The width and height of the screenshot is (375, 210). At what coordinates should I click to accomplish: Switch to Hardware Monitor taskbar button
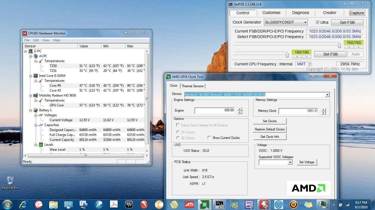pos(323,204)
